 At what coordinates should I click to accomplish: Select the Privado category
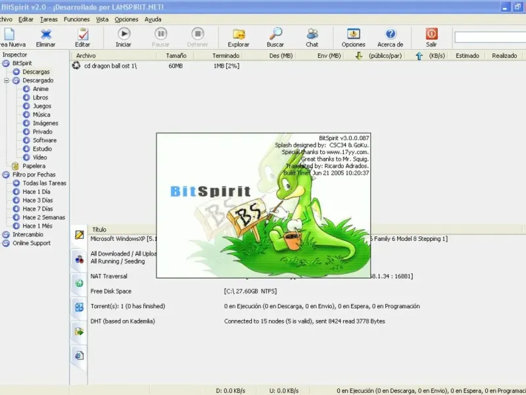tap(42, 132)
